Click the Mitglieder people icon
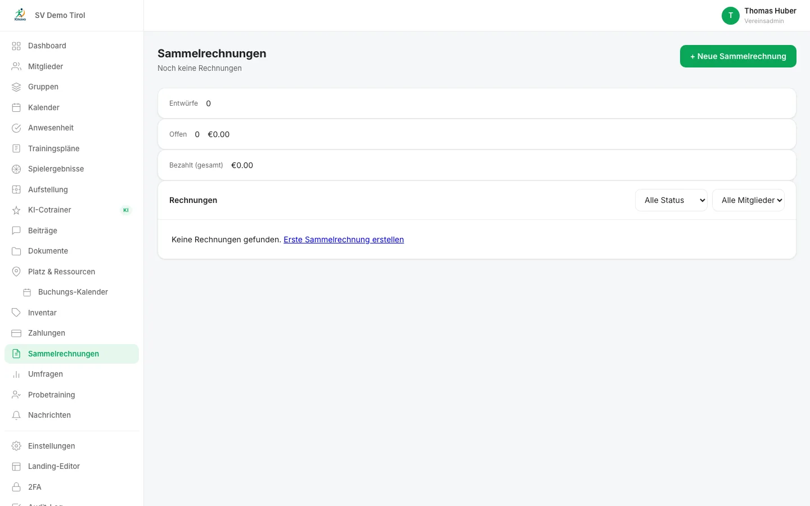 [16, 66]
